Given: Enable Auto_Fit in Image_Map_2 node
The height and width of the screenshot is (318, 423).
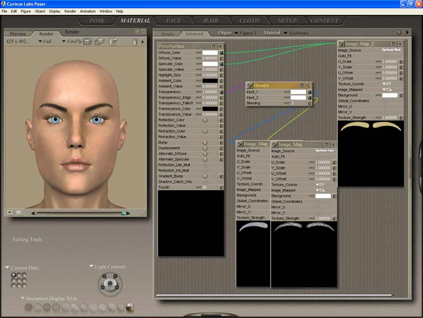Looking at the screenshot, I should 385,56.
